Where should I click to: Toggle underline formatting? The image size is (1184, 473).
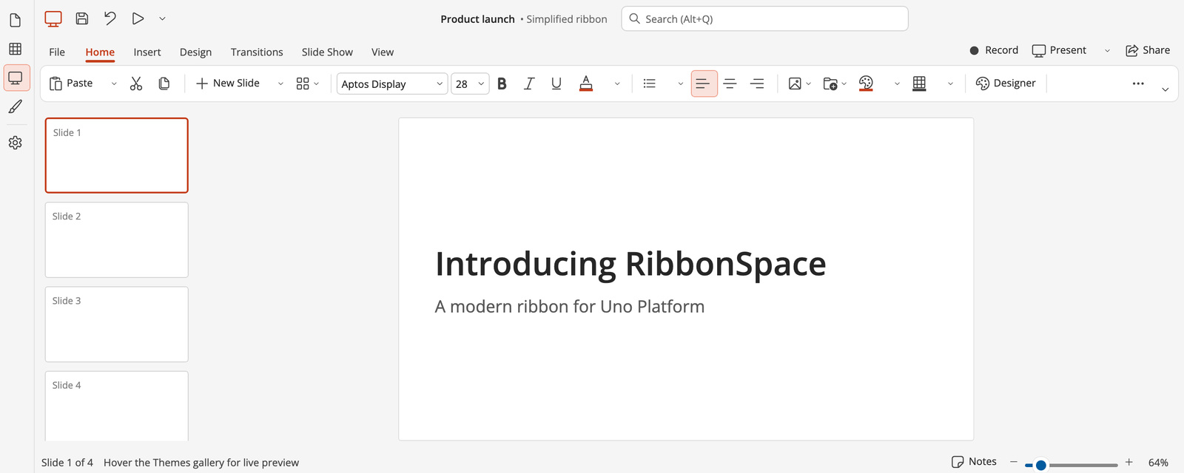coord(556,84)
